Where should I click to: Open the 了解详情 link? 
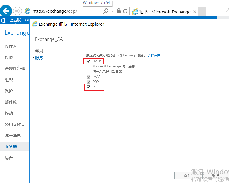point(154,55)
